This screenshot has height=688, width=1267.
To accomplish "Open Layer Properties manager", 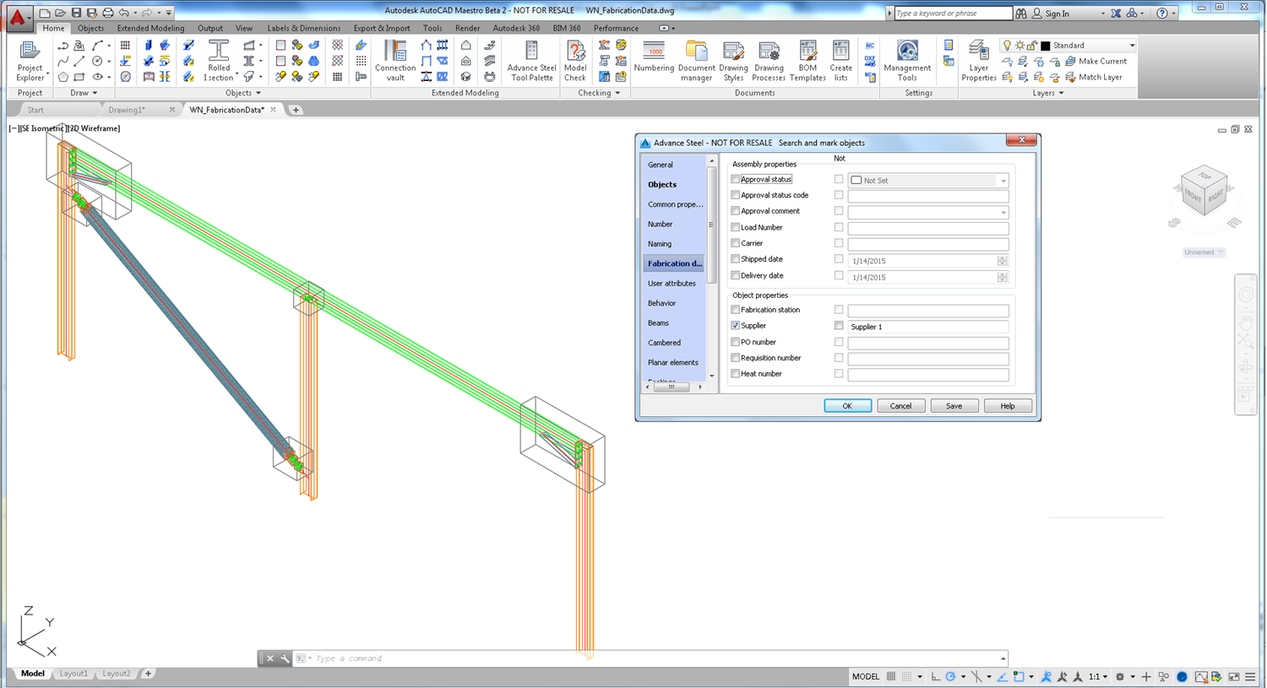I will [x=979, y=61].
